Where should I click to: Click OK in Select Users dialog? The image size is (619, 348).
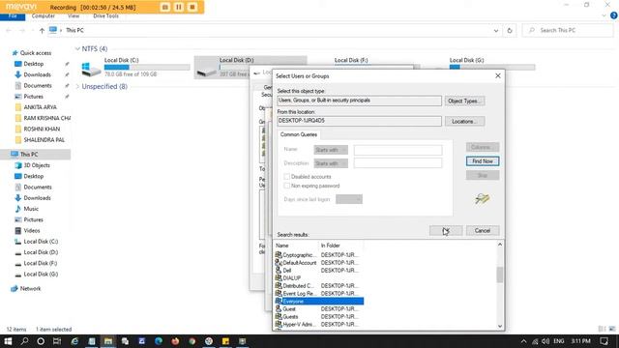click(x=446, y=230)
